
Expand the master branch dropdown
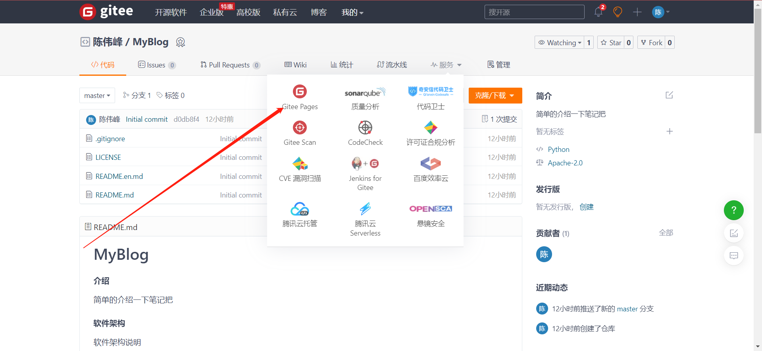(x=97, y=96)
